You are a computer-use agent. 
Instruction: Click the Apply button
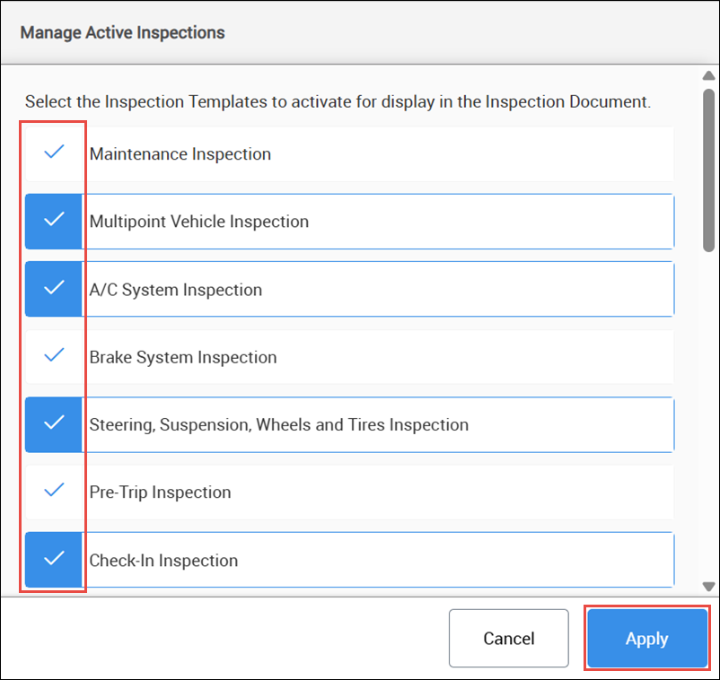[647, 638]
